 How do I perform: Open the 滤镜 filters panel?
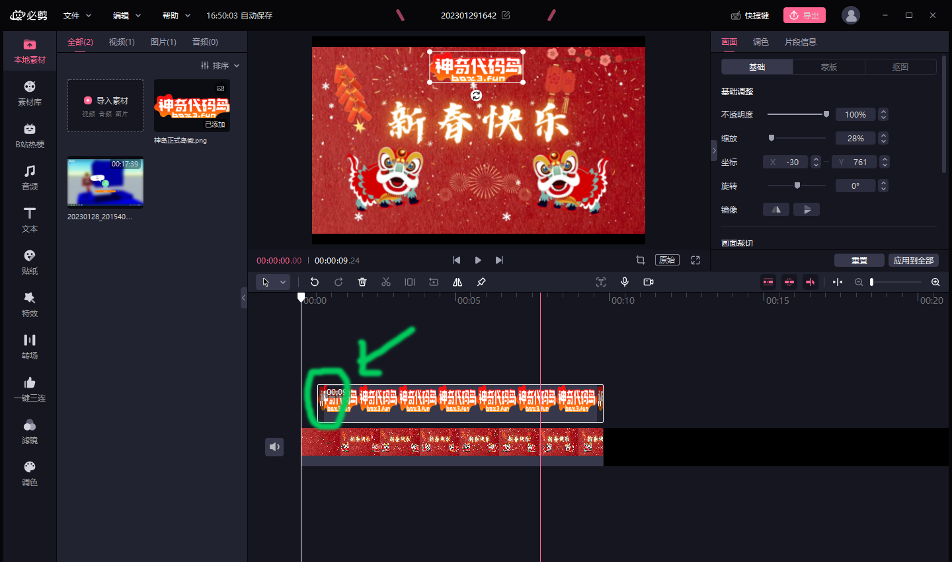point(30,432)
